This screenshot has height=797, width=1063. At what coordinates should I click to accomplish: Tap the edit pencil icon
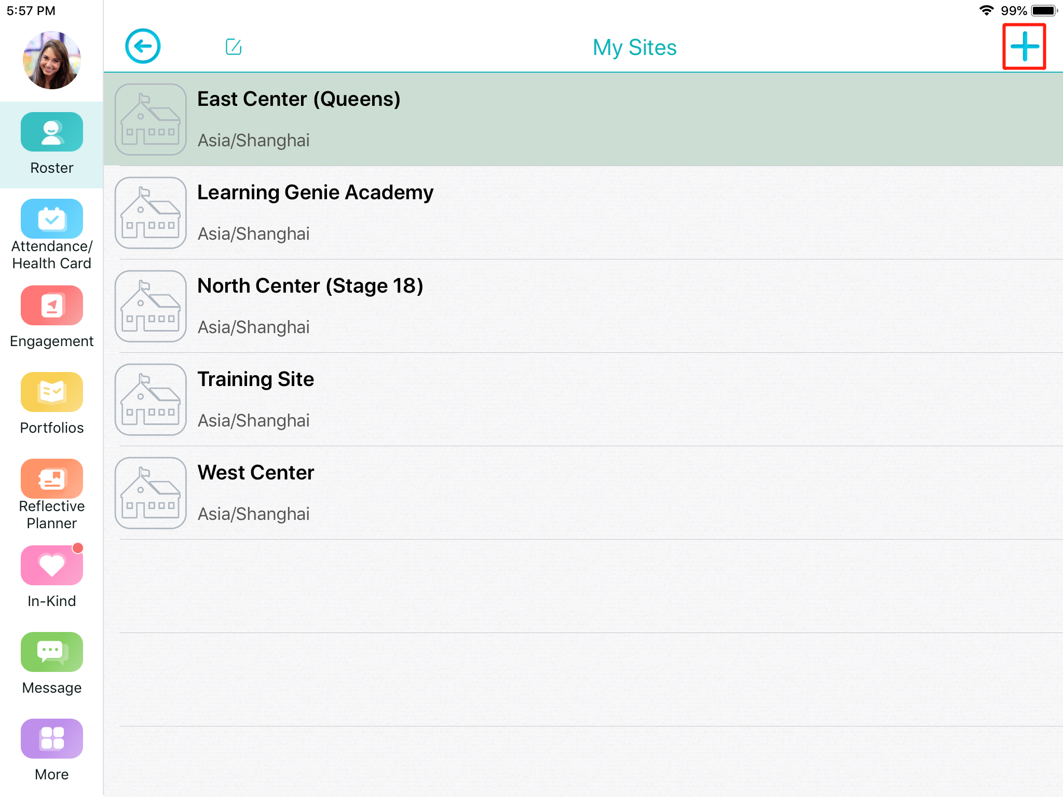[x=234, y=47]
